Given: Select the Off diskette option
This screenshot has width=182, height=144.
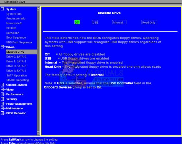Looking at the screenshot, I should point(77,22).
